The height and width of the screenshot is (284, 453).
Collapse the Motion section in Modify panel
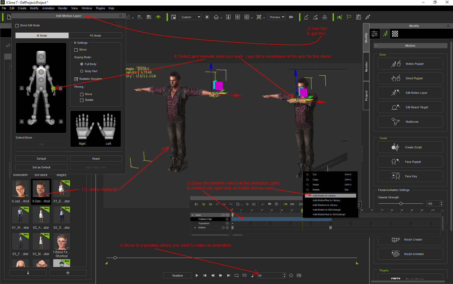coord(376,46)
